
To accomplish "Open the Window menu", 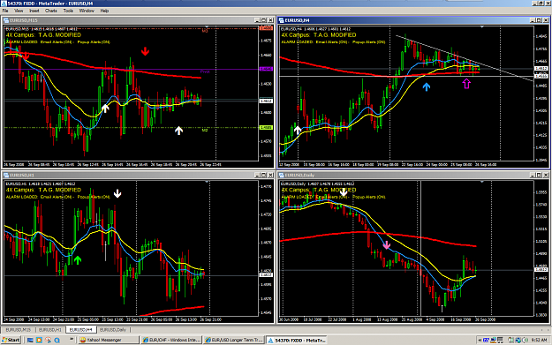I will 87,11.
